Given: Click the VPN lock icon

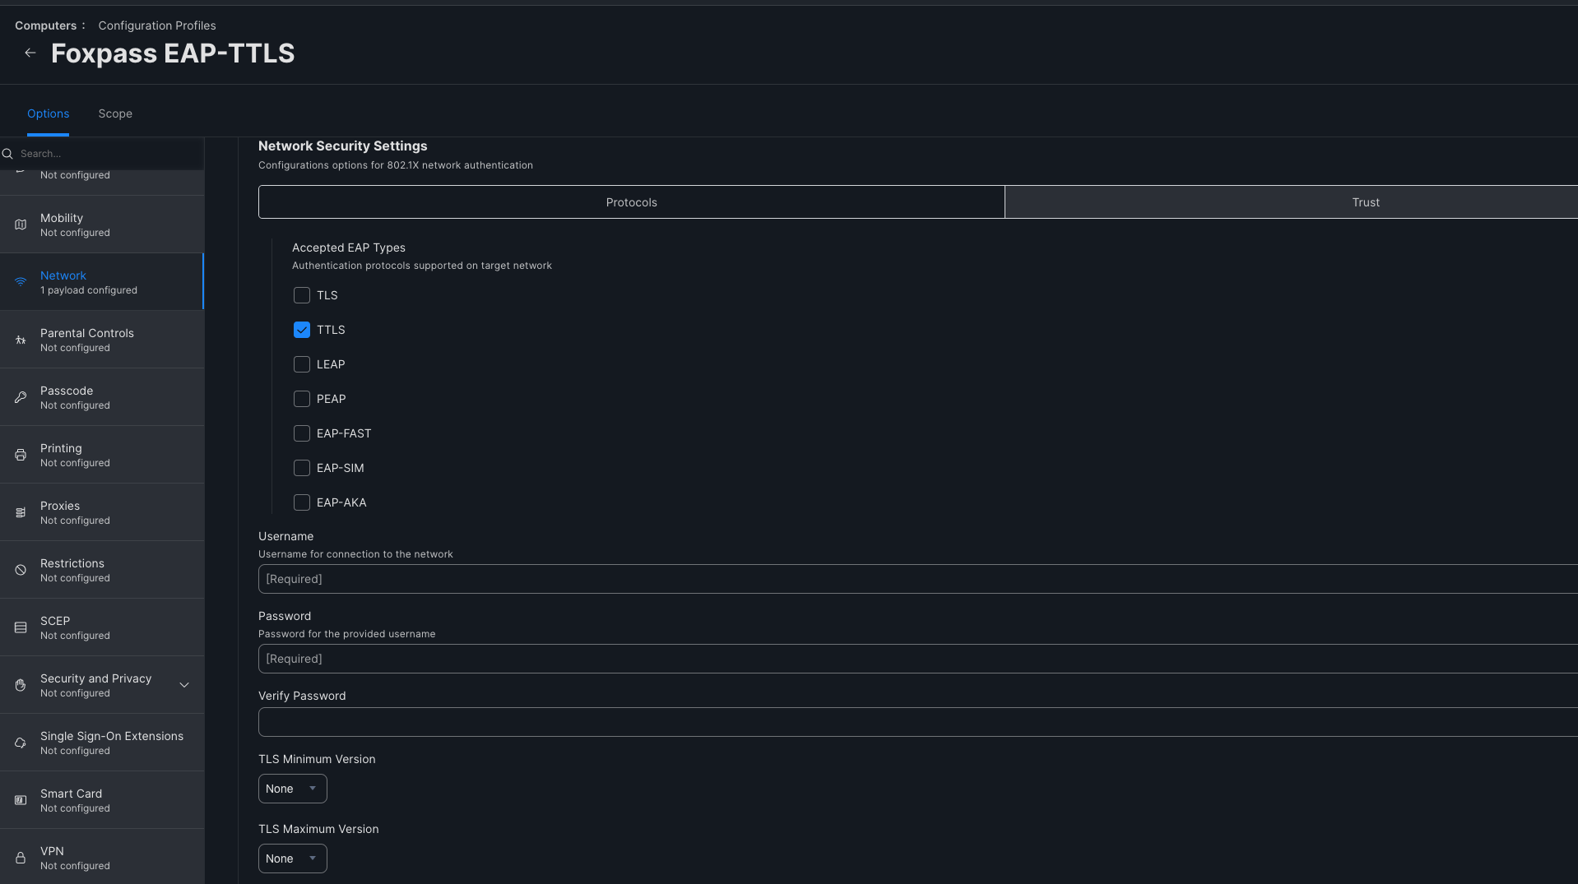Looking at the screenshot, I should (21, 858).
